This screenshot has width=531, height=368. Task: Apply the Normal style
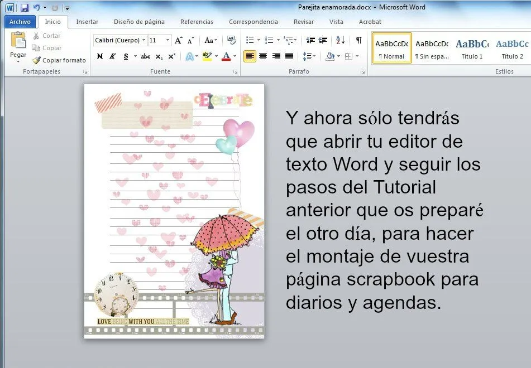[x=392, y=48]
